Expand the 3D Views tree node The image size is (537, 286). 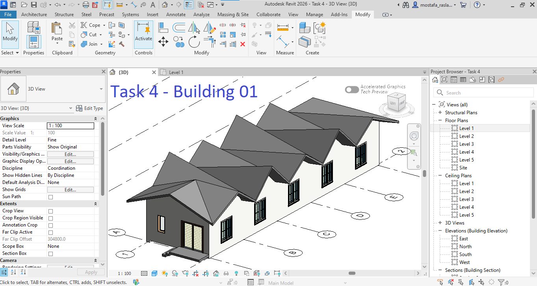pos(440,223)
